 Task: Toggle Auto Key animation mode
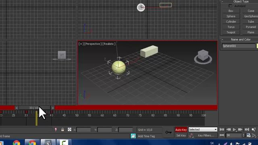(x=181, y=130)
